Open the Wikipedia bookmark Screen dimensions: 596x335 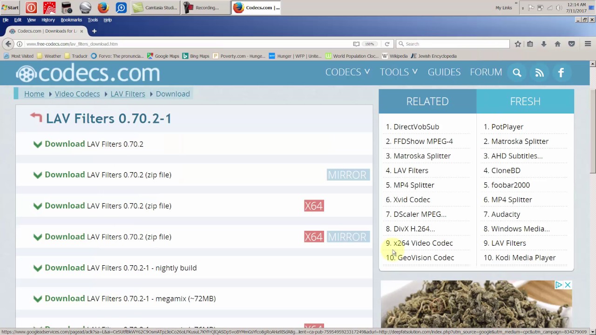point(394,56)
